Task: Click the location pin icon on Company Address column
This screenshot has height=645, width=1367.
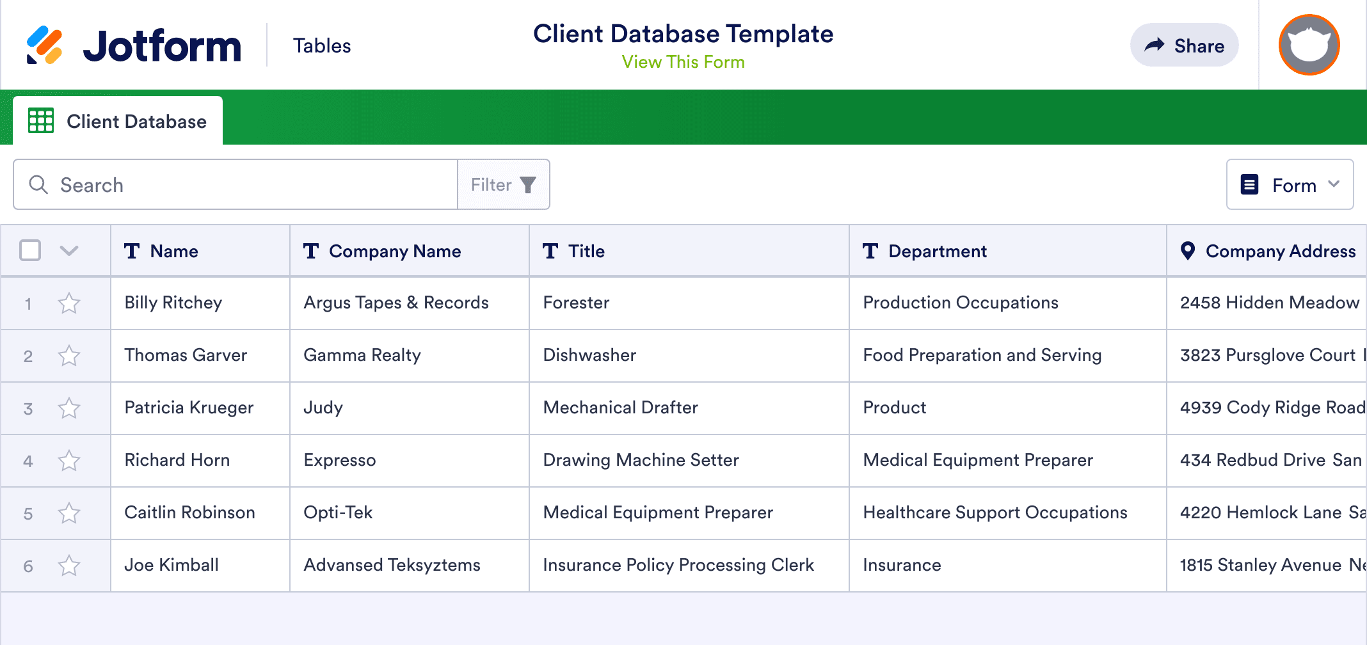Action: (x=1188, y=251)
